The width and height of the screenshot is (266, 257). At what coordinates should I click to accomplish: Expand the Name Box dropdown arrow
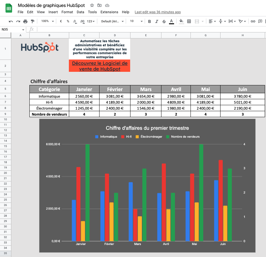[x=23, y=30]
